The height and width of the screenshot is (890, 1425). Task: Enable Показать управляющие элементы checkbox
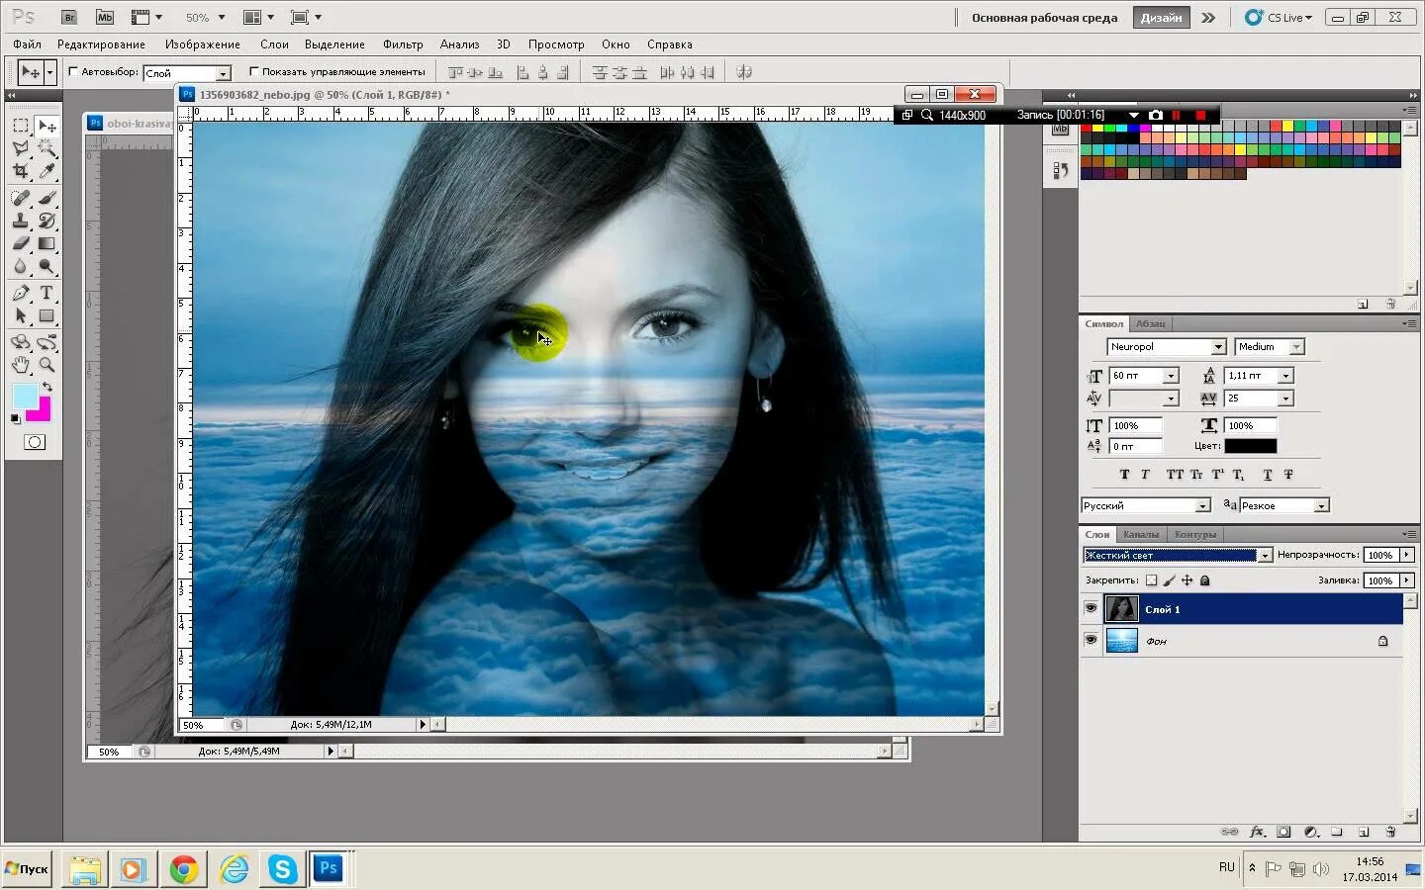pos(254,71)
